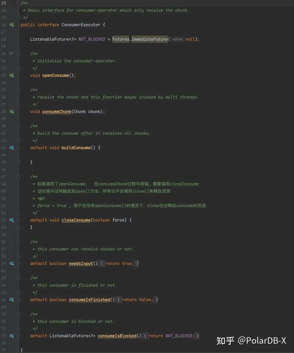
Task: Click comment 'this consumer can receive chunks or not.'
Action: click(86, 249)
